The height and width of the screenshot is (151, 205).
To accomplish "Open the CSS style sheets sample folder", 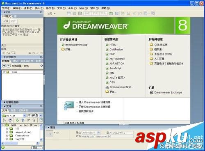I will (x=159, y=45).
